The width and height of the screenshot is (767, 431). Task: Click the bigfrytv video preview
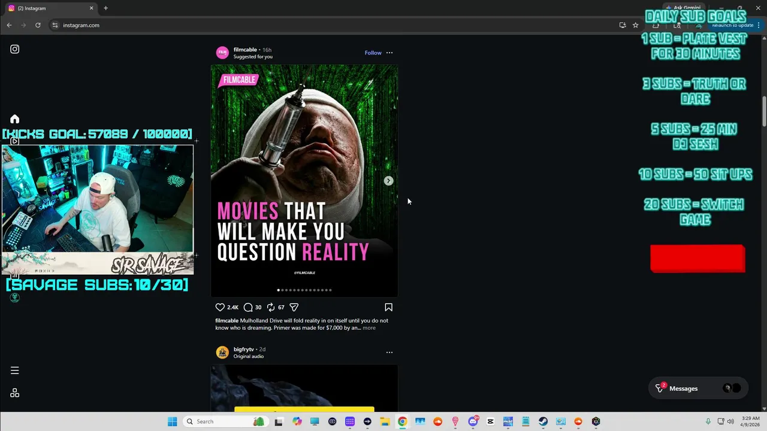point(304,388)
